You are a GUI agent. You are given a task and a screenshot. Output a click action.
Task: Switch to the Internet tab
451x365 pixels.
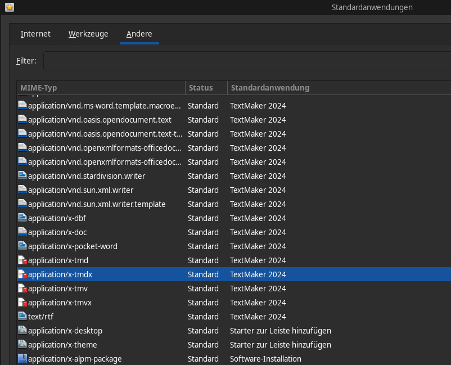tap(35, 34)
